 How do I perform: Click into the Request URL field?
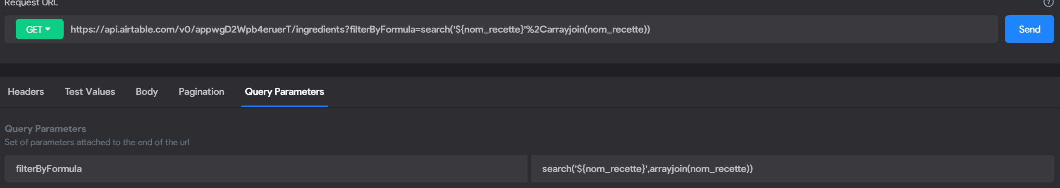click(533, 29)
